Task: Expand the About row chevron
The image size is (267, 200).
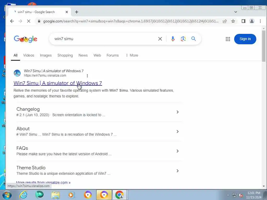Action: click(177, 132)
